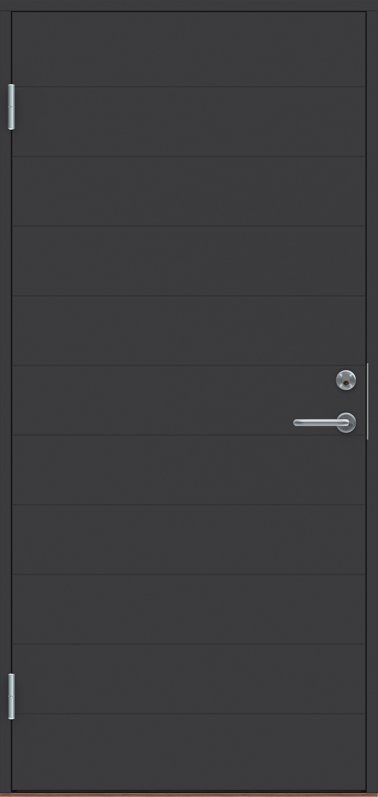
Task: Select the panel beside the lower hinge
Action: 188,679
